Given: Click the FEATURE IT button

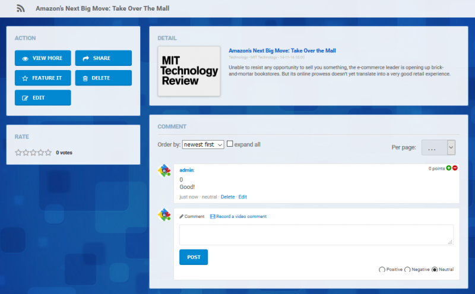Looking at the screenshot, I should [43, 78].
